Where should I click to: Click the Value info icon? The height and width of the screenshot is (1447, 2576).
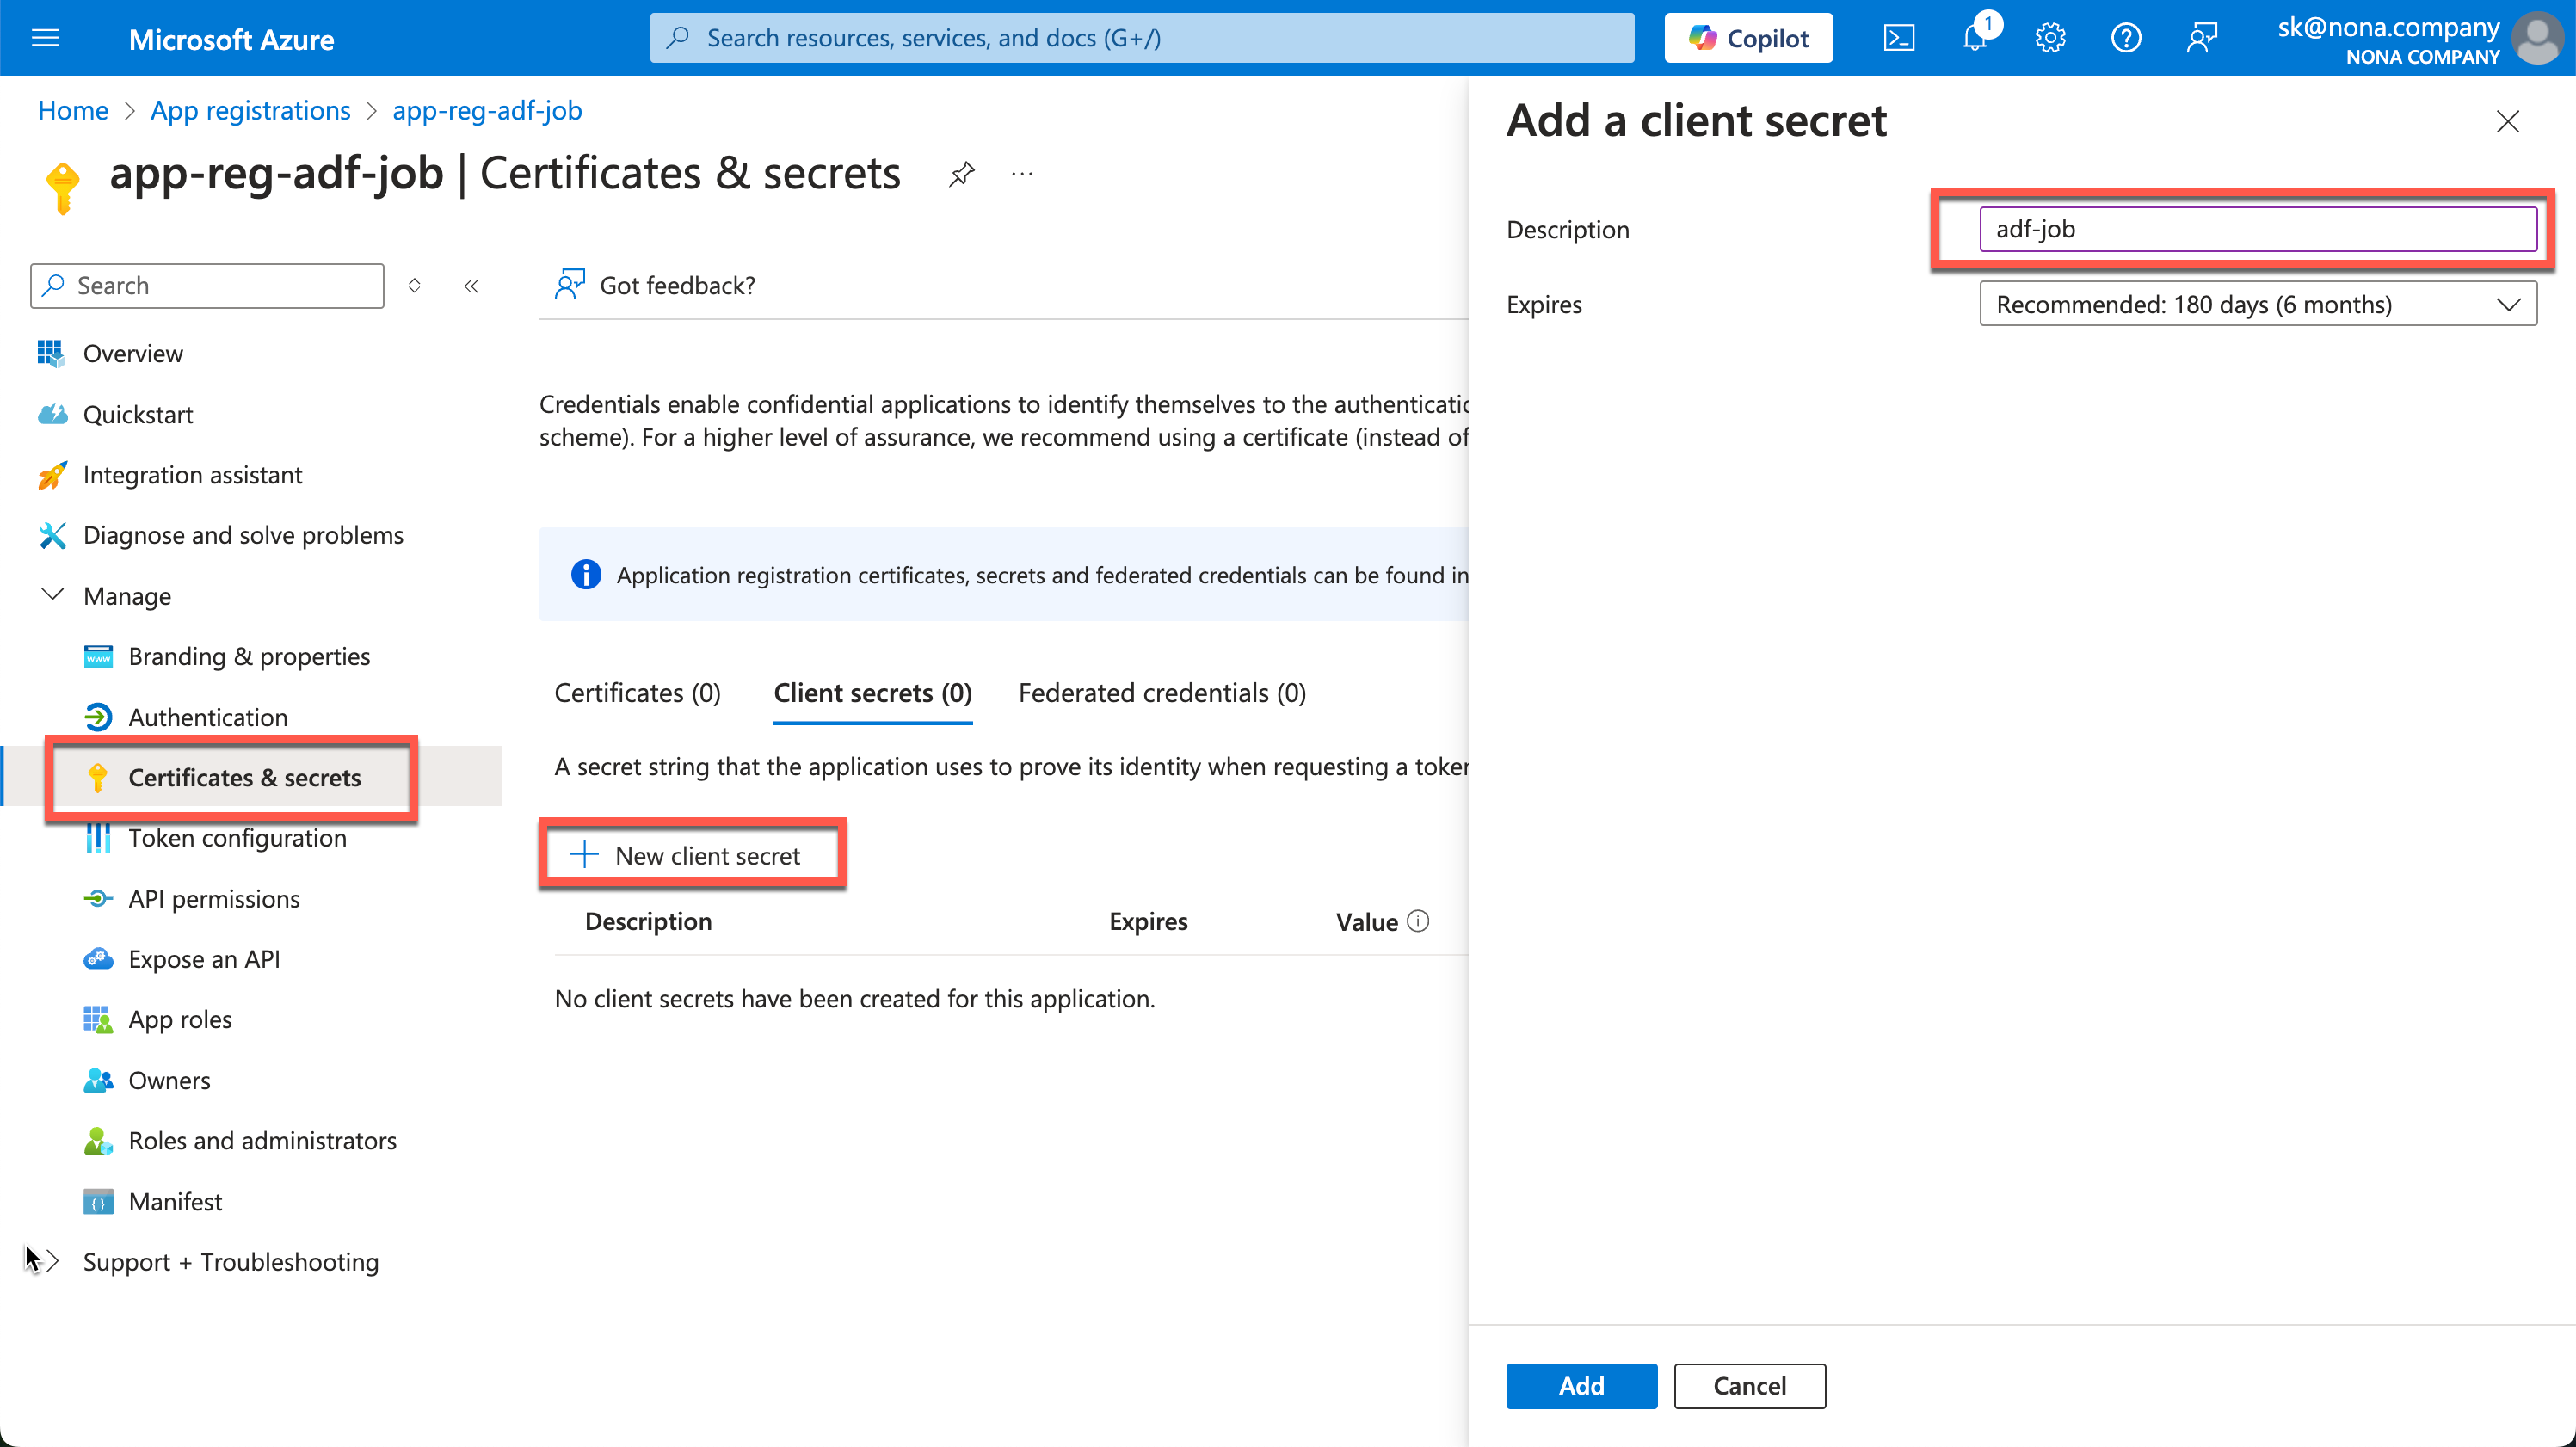coord(1418,921)
